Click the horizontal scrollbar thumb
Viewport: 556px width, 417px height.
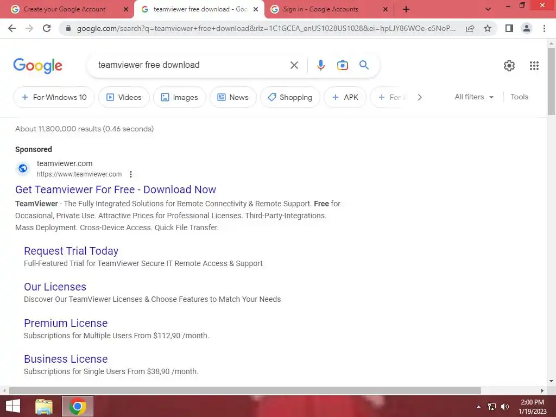click(x=245, y=390)
